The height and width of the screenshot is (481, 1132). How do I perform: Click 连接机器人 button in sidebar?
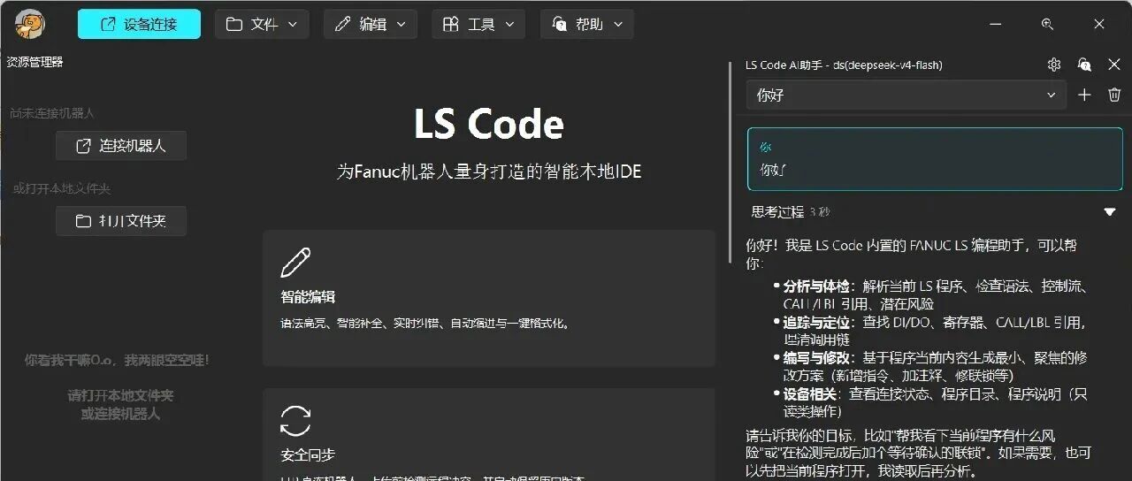121,146
